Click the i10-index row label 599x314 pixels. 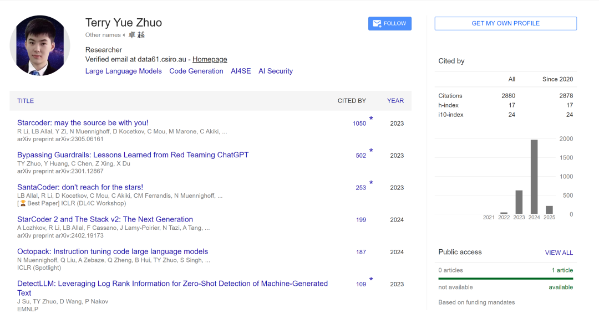click(x=451, y=115)
